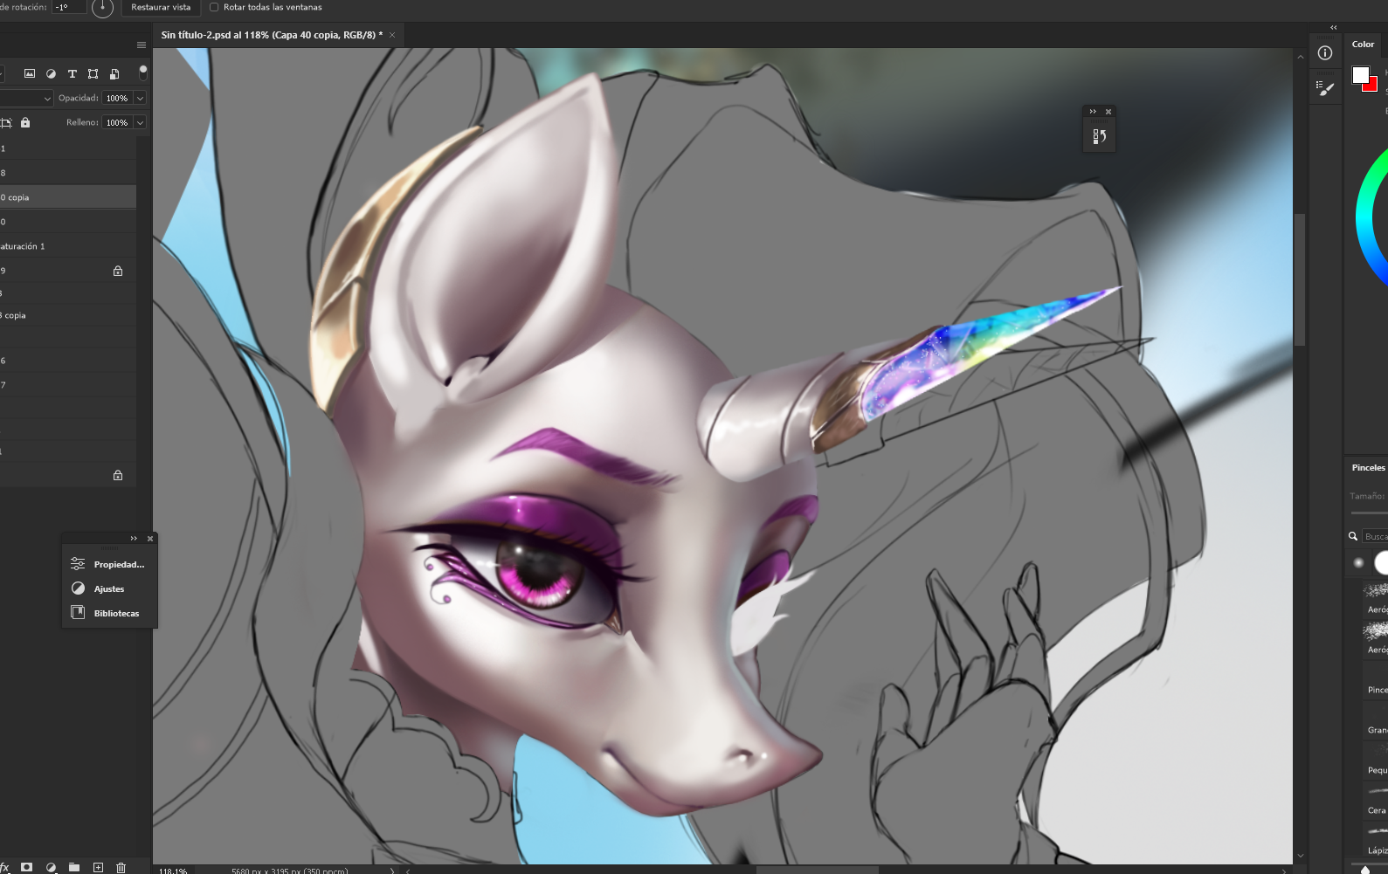This screenshot has height=874, width=1388.
Task: Open the Propiedades panel
Action: coord(108,565)
